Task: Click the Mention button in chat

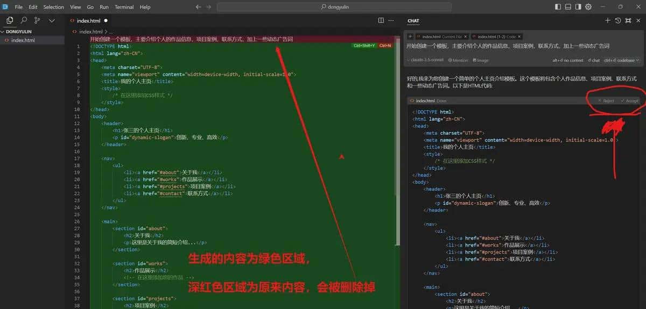Action: coord(457,60)
